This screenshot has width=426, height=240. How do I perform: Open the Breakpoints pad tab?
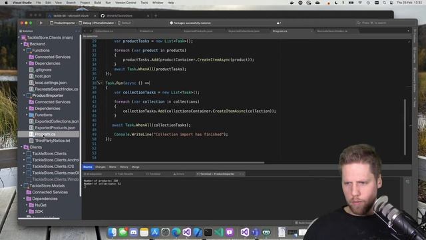93,174
